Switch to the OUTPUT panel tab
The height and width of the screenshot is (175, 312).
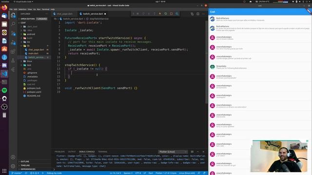pyautogui.click(x=72, y=152)
